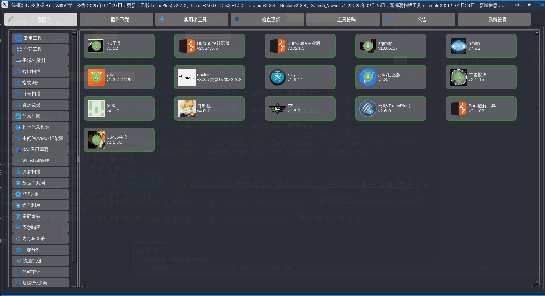545x296 pixels.
Task: Switch to the 插件下载 tab
Action: (116, 19)
